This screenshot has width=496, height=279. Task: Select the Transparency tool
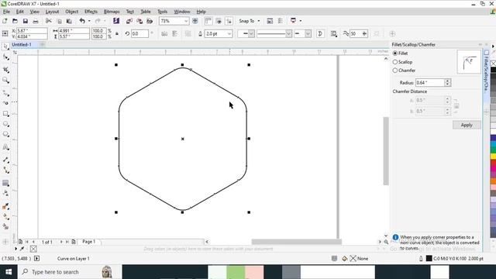pyautogui.click(x=5, y=193)
